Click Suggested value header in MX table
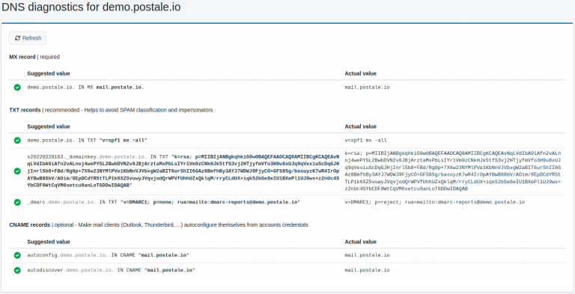The image size is (575, 294). 49,73
